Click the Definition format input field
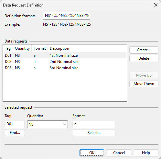The image size is (161, 159). pyautogui.click(x=67, y=16)
